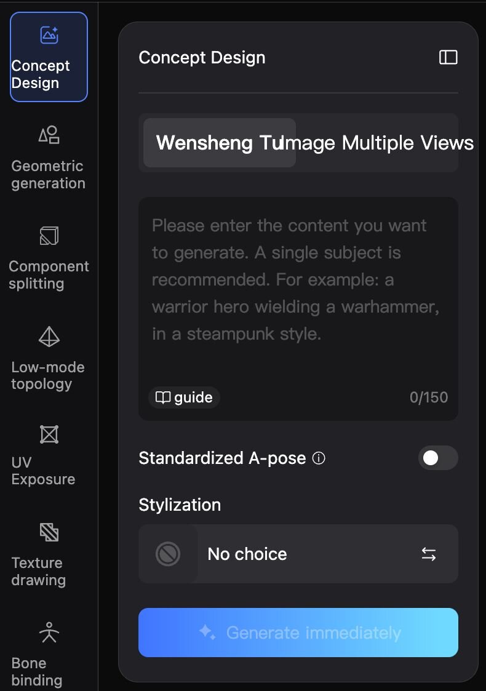Open the Low-mode topology tool

click(x=49, y=359)
